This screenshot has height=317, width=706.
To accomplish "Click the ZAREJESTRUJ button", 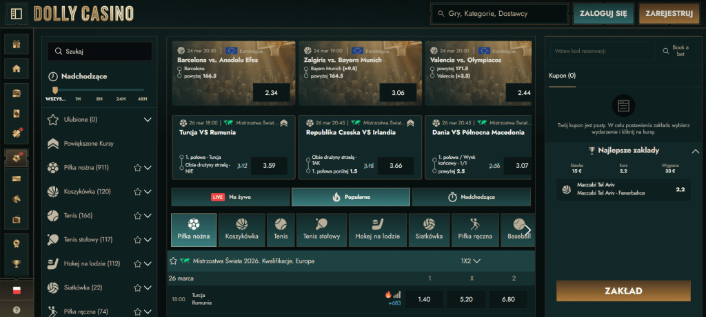I will [x=669, y=14].
